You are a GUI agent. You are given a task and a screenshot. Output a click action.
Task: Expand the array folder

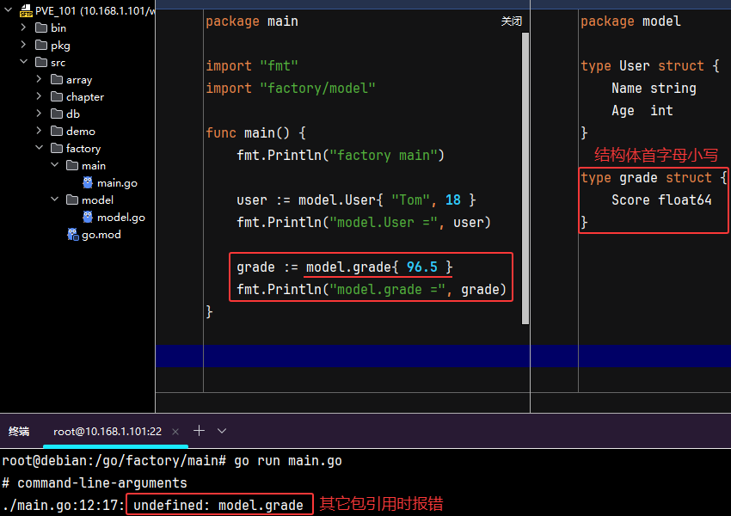39,80
